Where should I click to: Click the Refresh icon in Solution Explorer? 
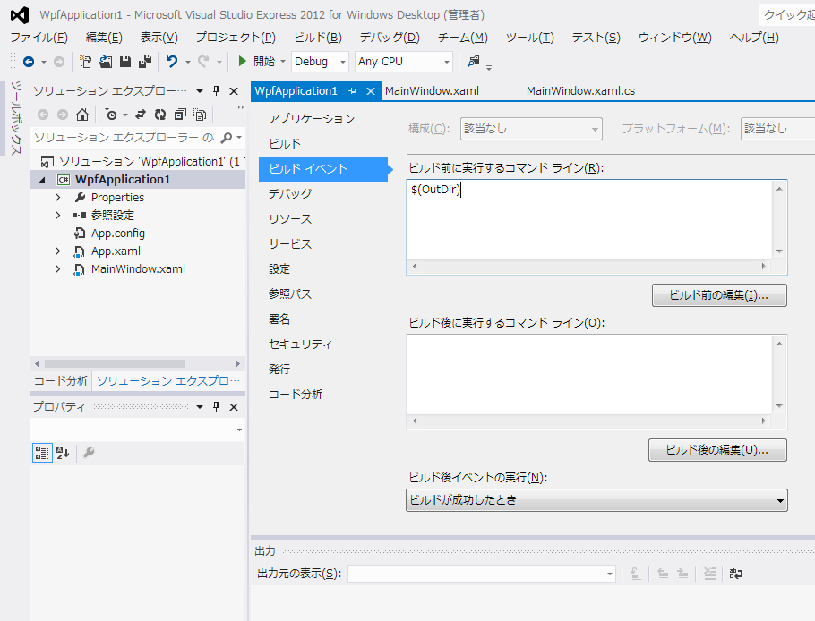(x=160, y=115)
